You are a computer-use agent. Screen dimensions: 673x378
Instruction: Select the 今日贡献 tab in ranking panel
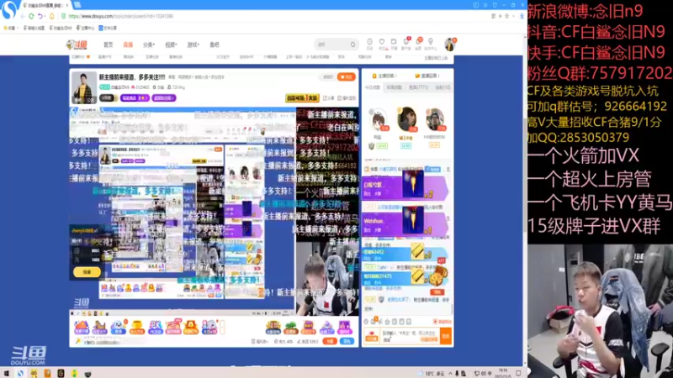pyautogui.click(x=373, y=87)
